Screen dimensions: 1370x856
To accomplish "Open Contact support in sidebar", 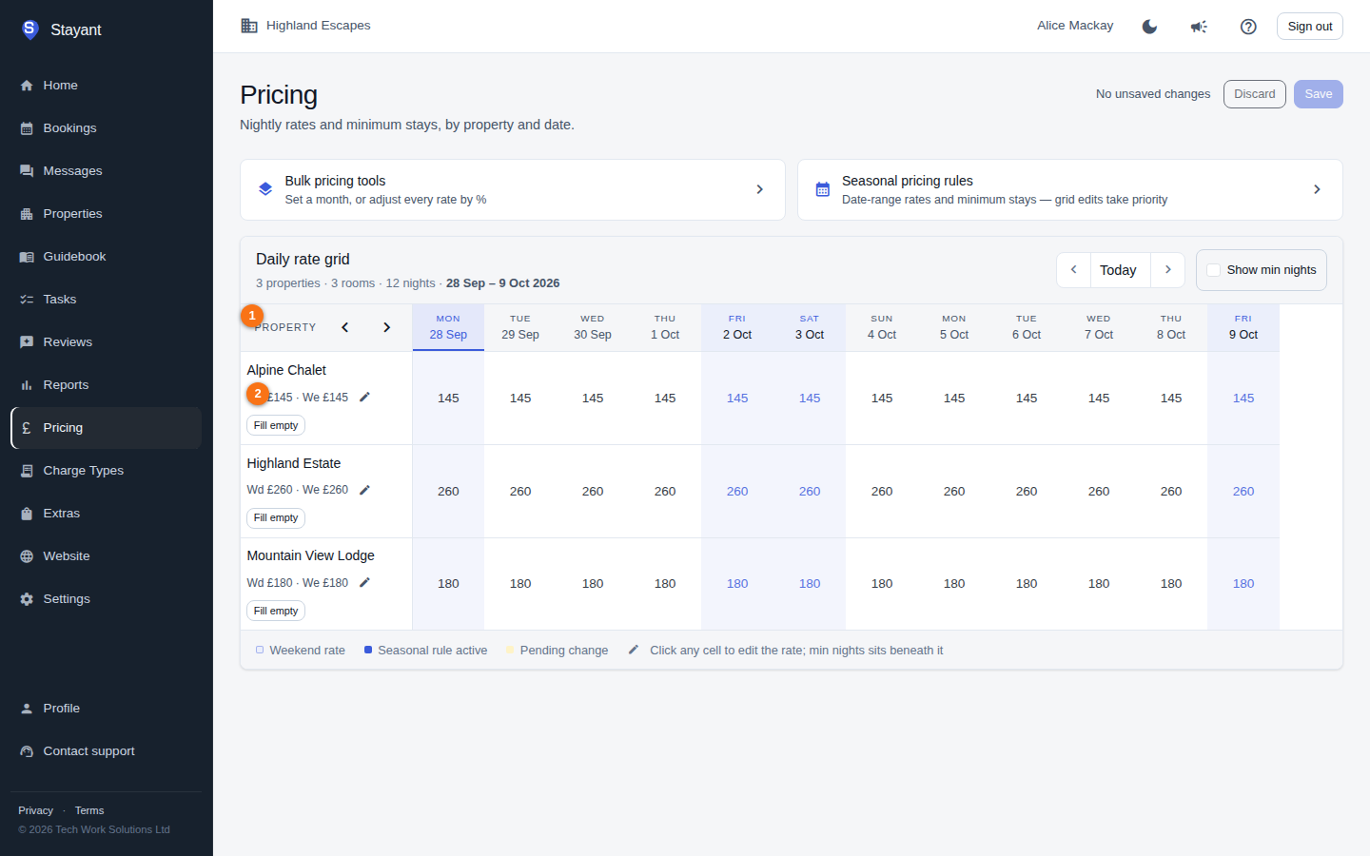I will coord(106,751).
